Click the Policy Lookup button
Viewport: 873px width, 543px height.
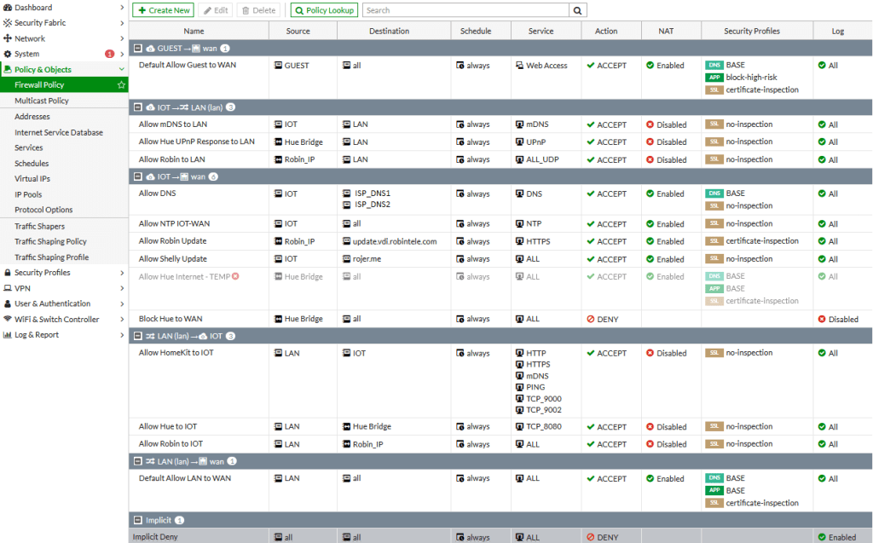[x=324, y=10]
